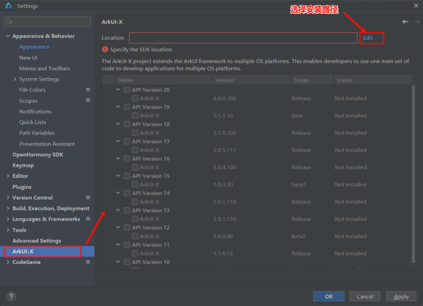Expand the Tools section
Viewport: 423px width, 306px height.
point(8,230)
